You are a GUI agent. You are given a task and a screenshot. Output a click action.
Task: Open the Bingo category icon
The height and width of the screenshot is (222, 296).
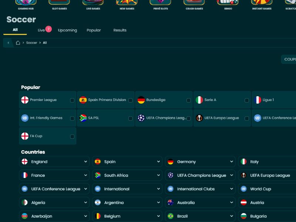tap(228, 3)
